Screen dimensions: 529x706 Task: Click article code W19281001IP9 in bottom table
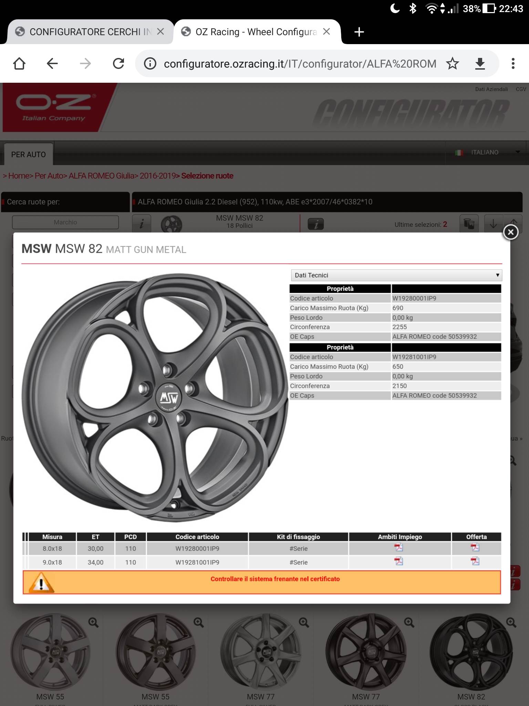coord(197,562)
